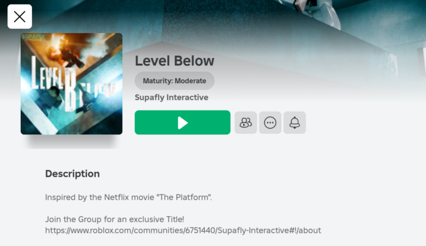Open the play-with-friends icon button
The width and height of the screenshot is (426, 246).
coord(245,123)
